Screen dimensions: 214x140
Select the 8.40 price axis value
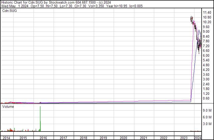(206, 36)
